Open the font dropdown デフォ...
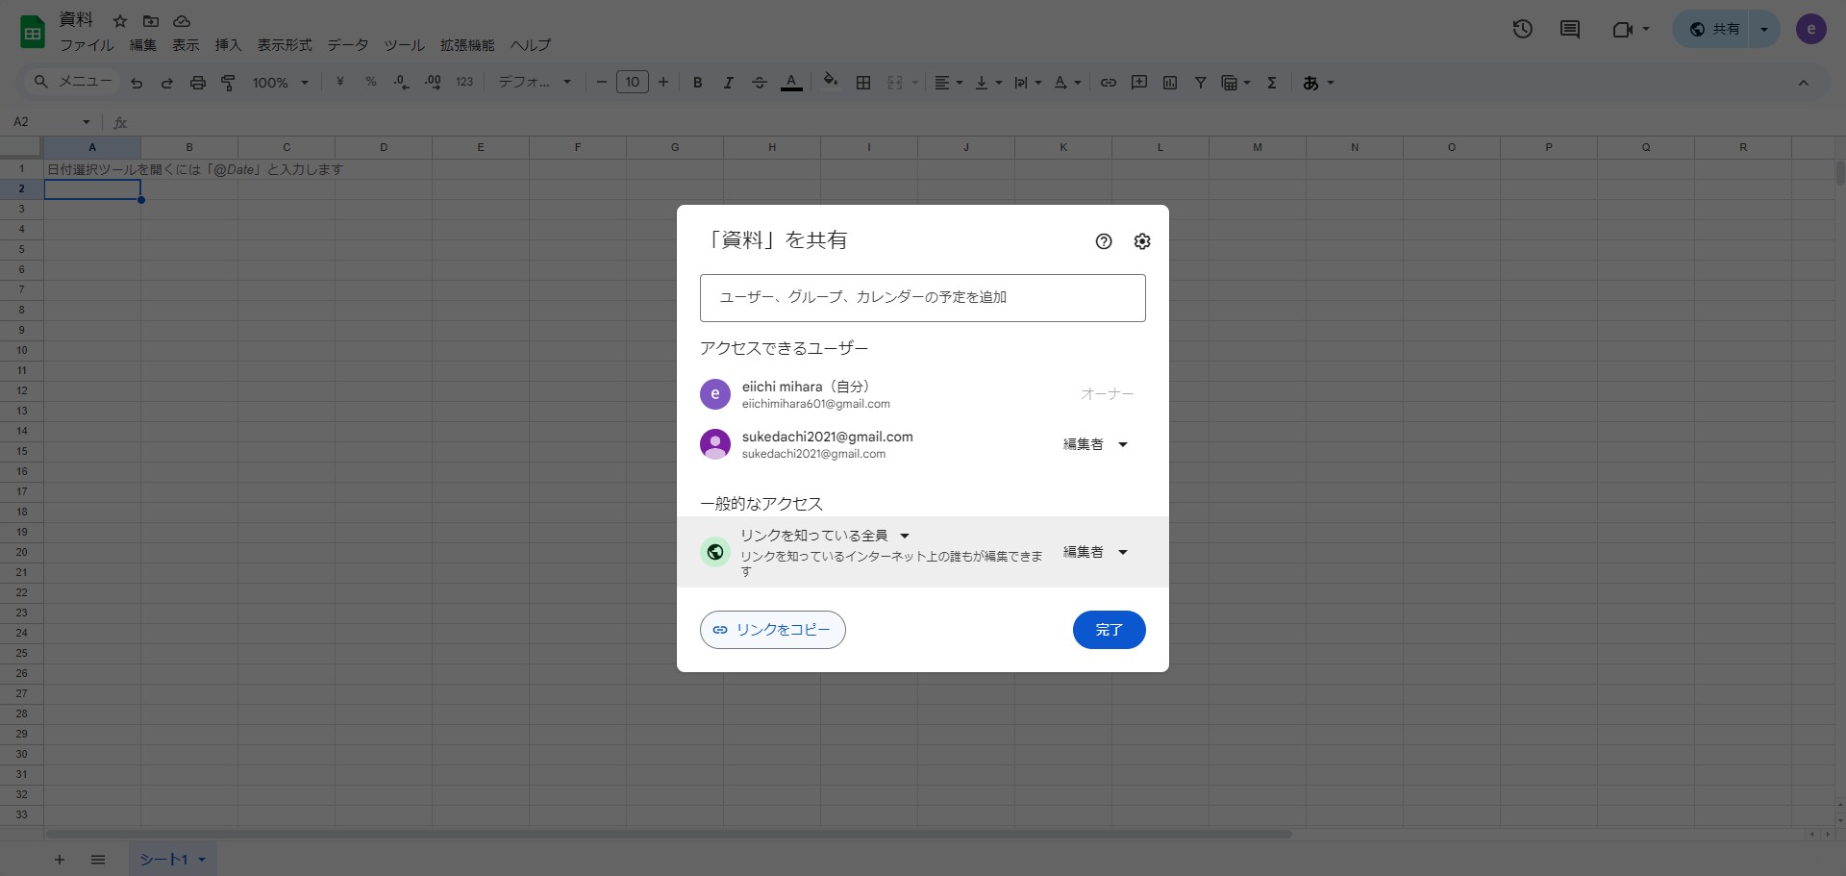The image size is (1846, 876). [535, 83]
